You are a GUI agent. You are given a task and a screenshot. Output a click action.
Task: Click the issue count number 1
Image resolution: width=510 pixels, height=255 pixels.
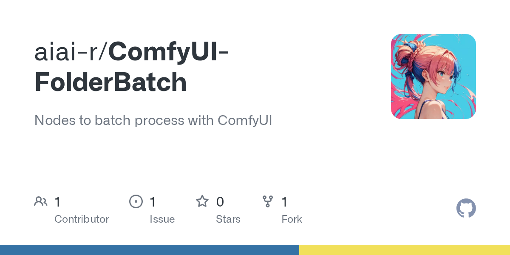tap(153, 201)
